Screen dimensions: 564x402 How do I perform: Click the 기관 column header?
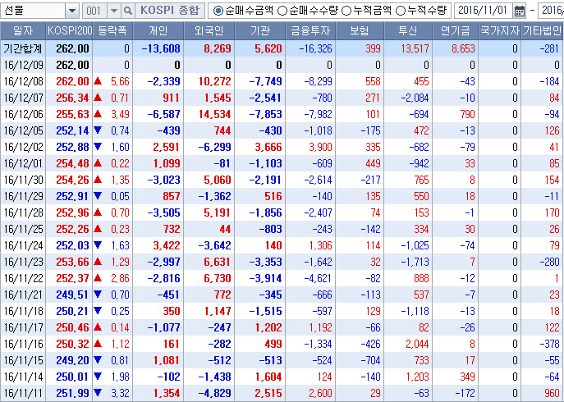click(259, 31)
